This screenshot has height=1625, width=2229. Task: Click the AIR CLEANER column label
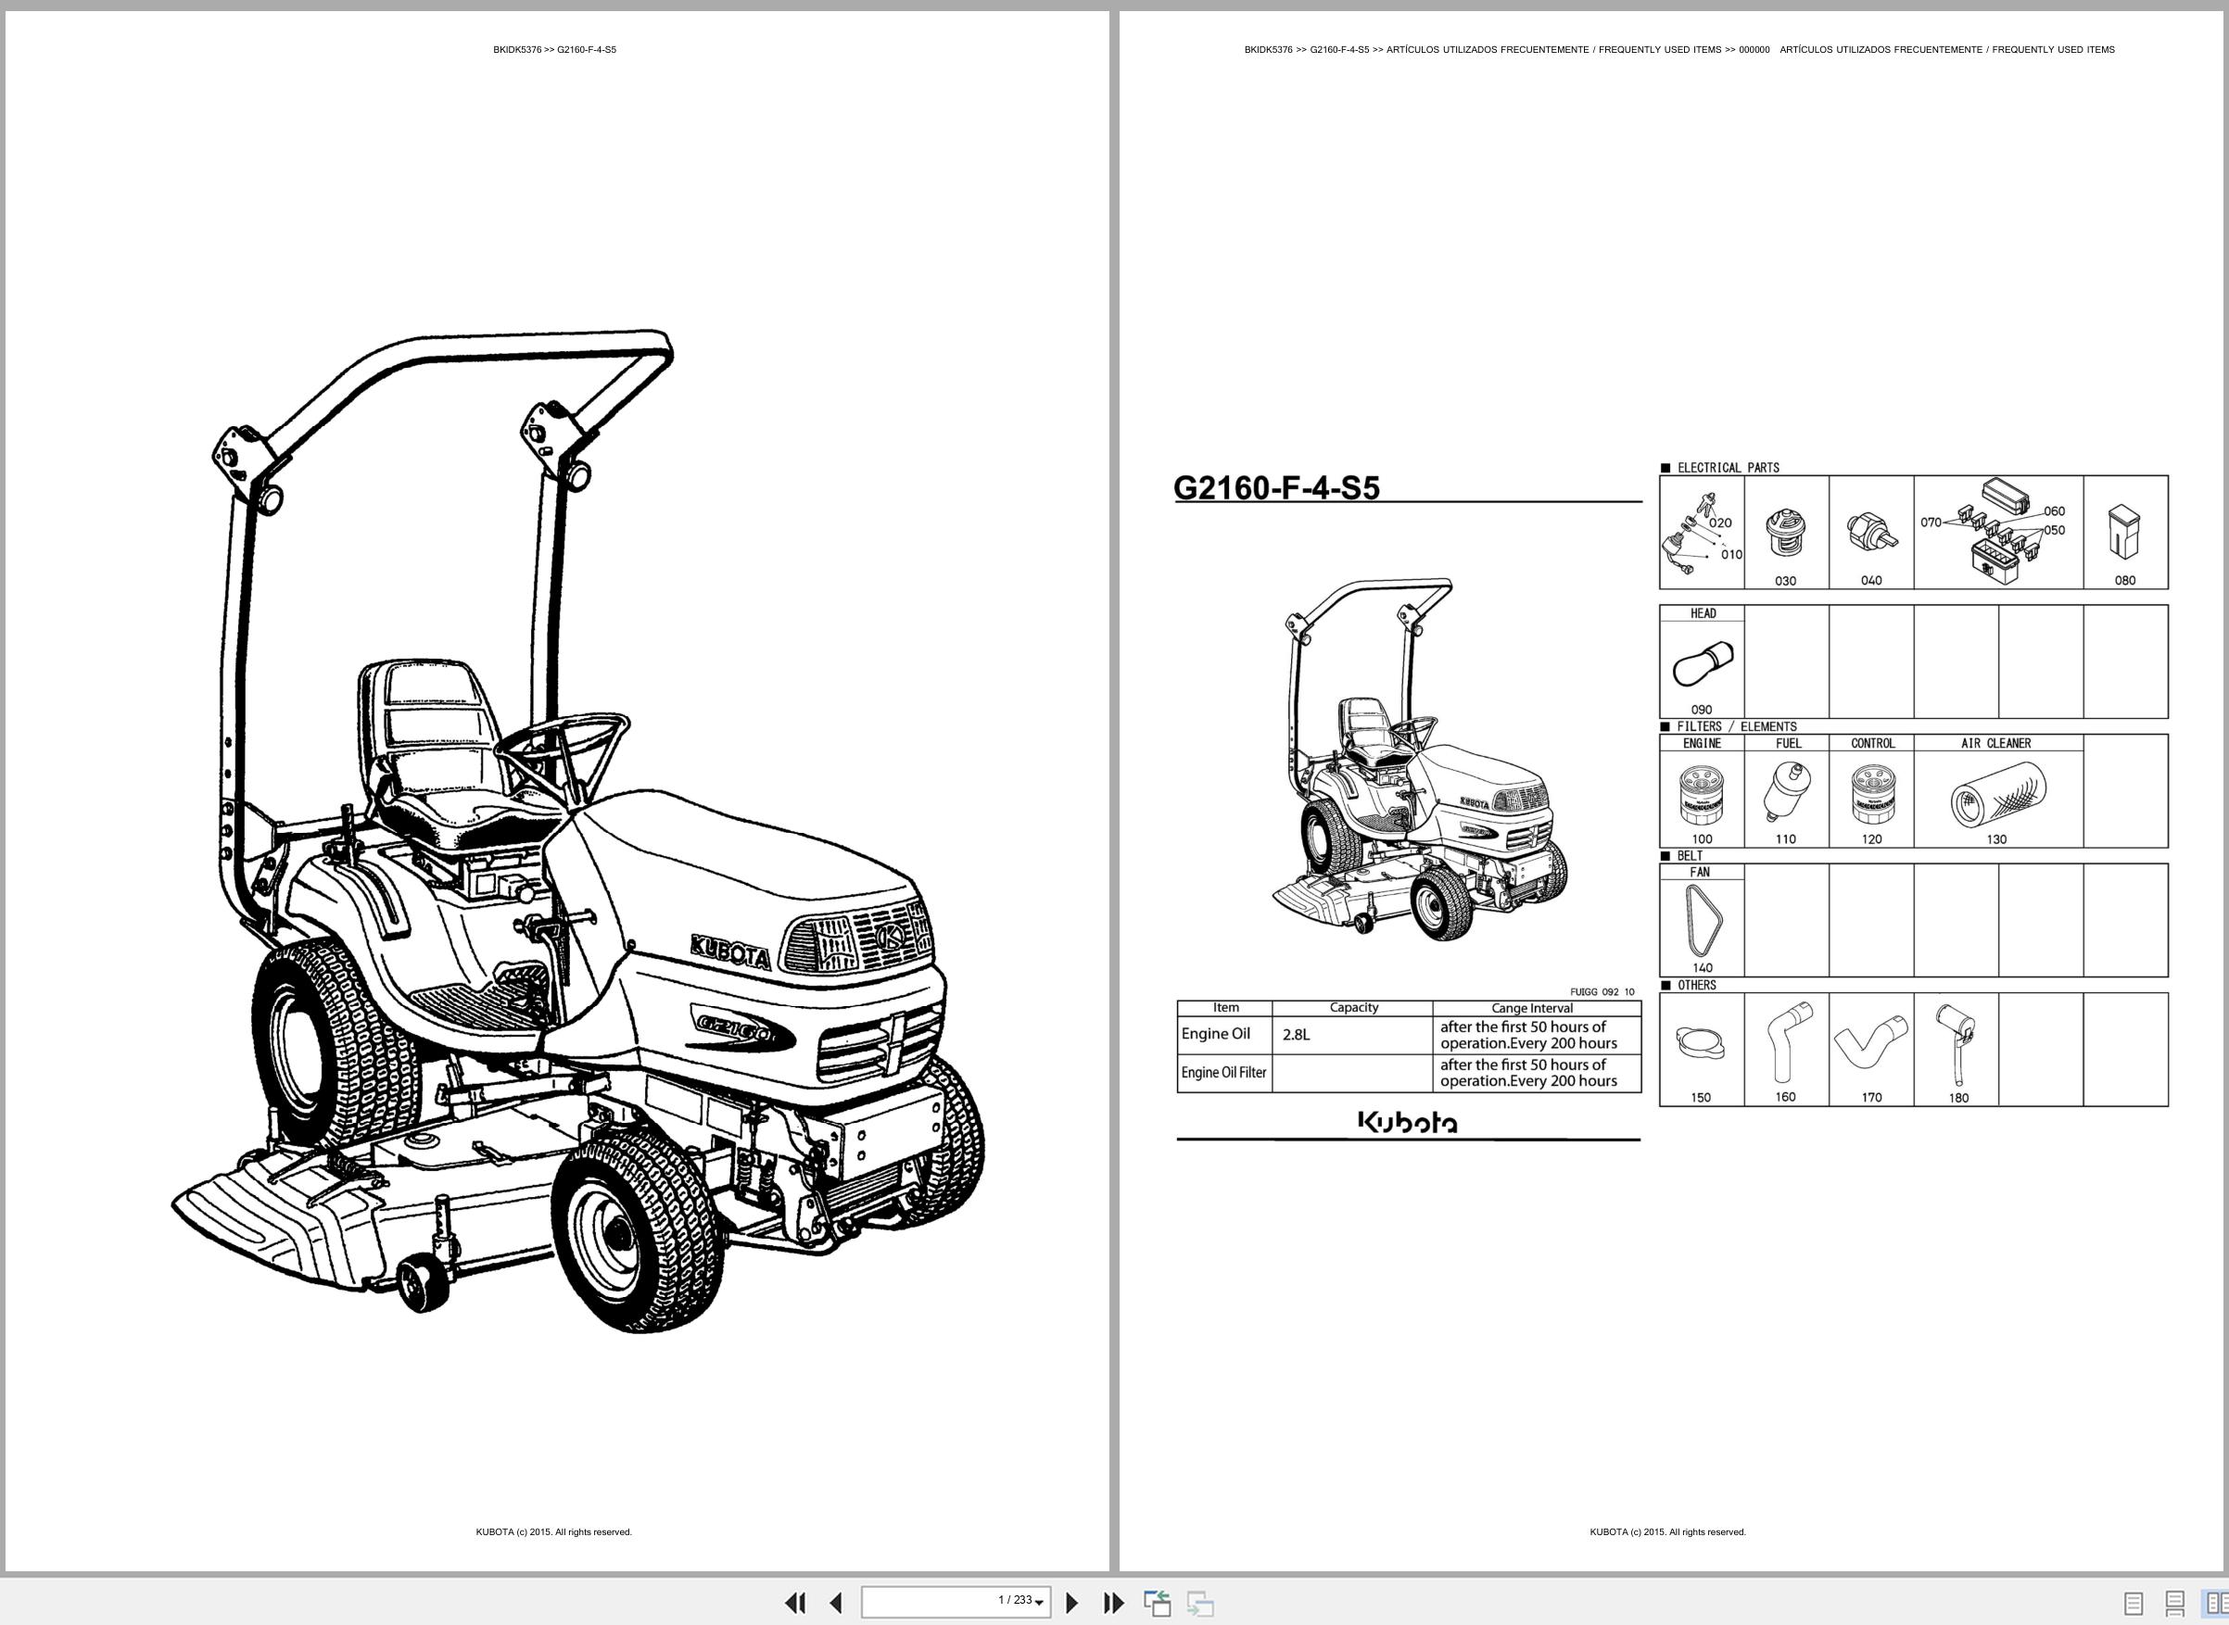(x=1995, y=744)
